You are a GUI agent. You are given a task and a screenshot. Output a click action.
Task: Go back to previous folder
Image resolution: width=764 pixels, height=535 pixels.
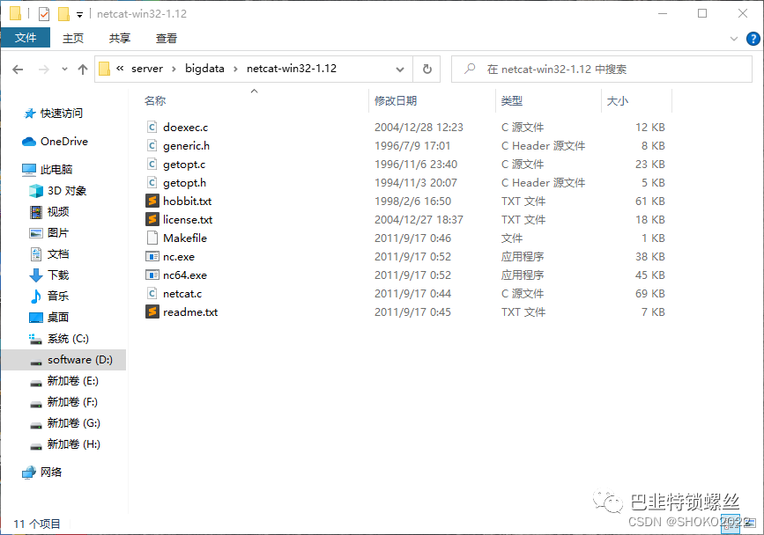tap(18, 69)
